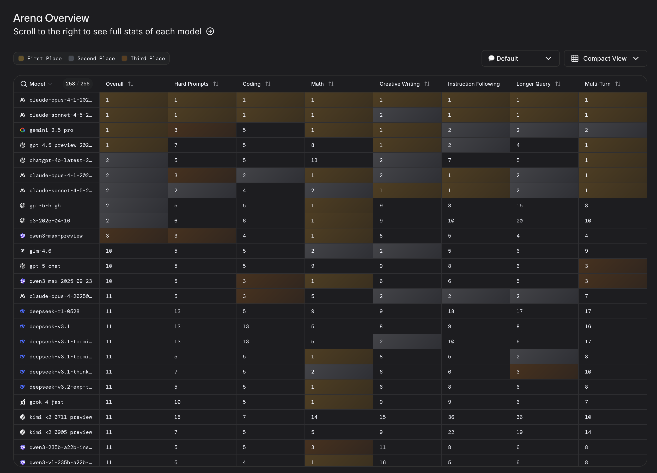Open the gpt-5-high model row
The image size is (657, 473).
[45, 206]
